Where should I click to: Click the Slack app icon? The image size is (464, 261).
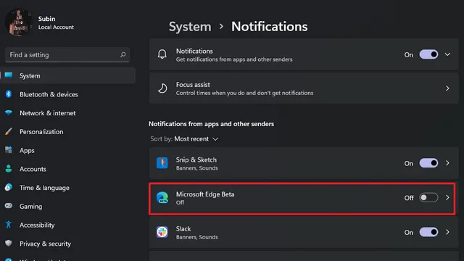[162, 232]
